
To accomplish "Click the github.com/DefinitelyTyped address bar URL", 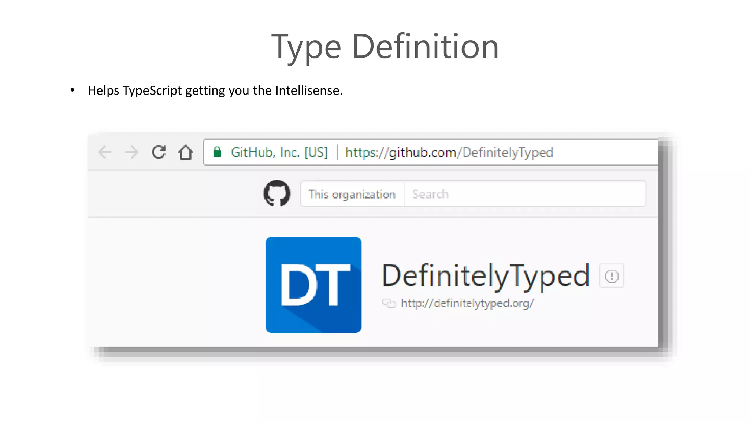I will 449,152.
